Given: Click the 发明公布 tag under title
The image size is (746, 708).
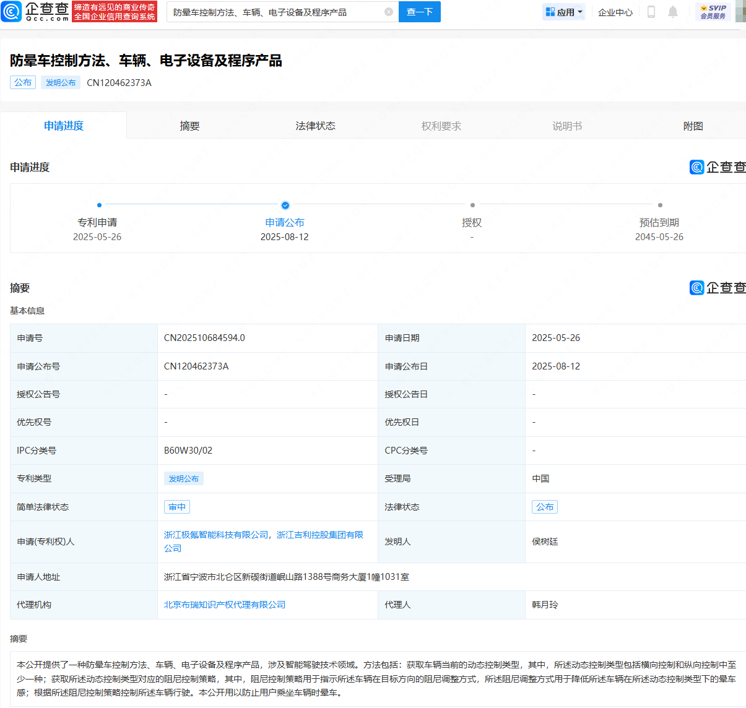Looking at the screenshot, I should (x=61, y=82).
